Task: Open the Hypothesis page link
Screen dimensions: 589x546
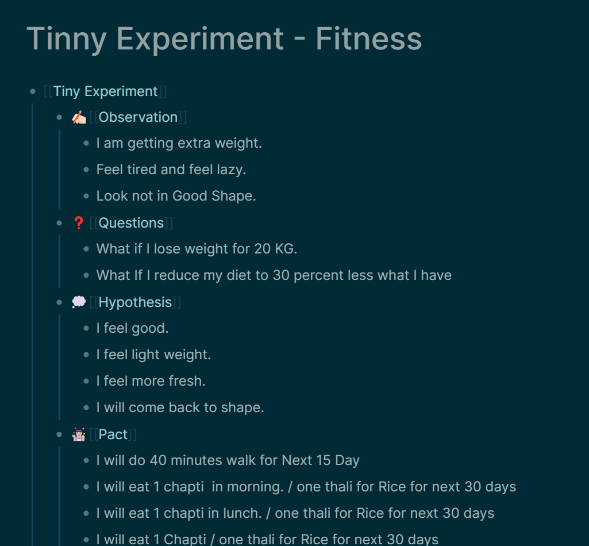Action: tap(135, 302)
